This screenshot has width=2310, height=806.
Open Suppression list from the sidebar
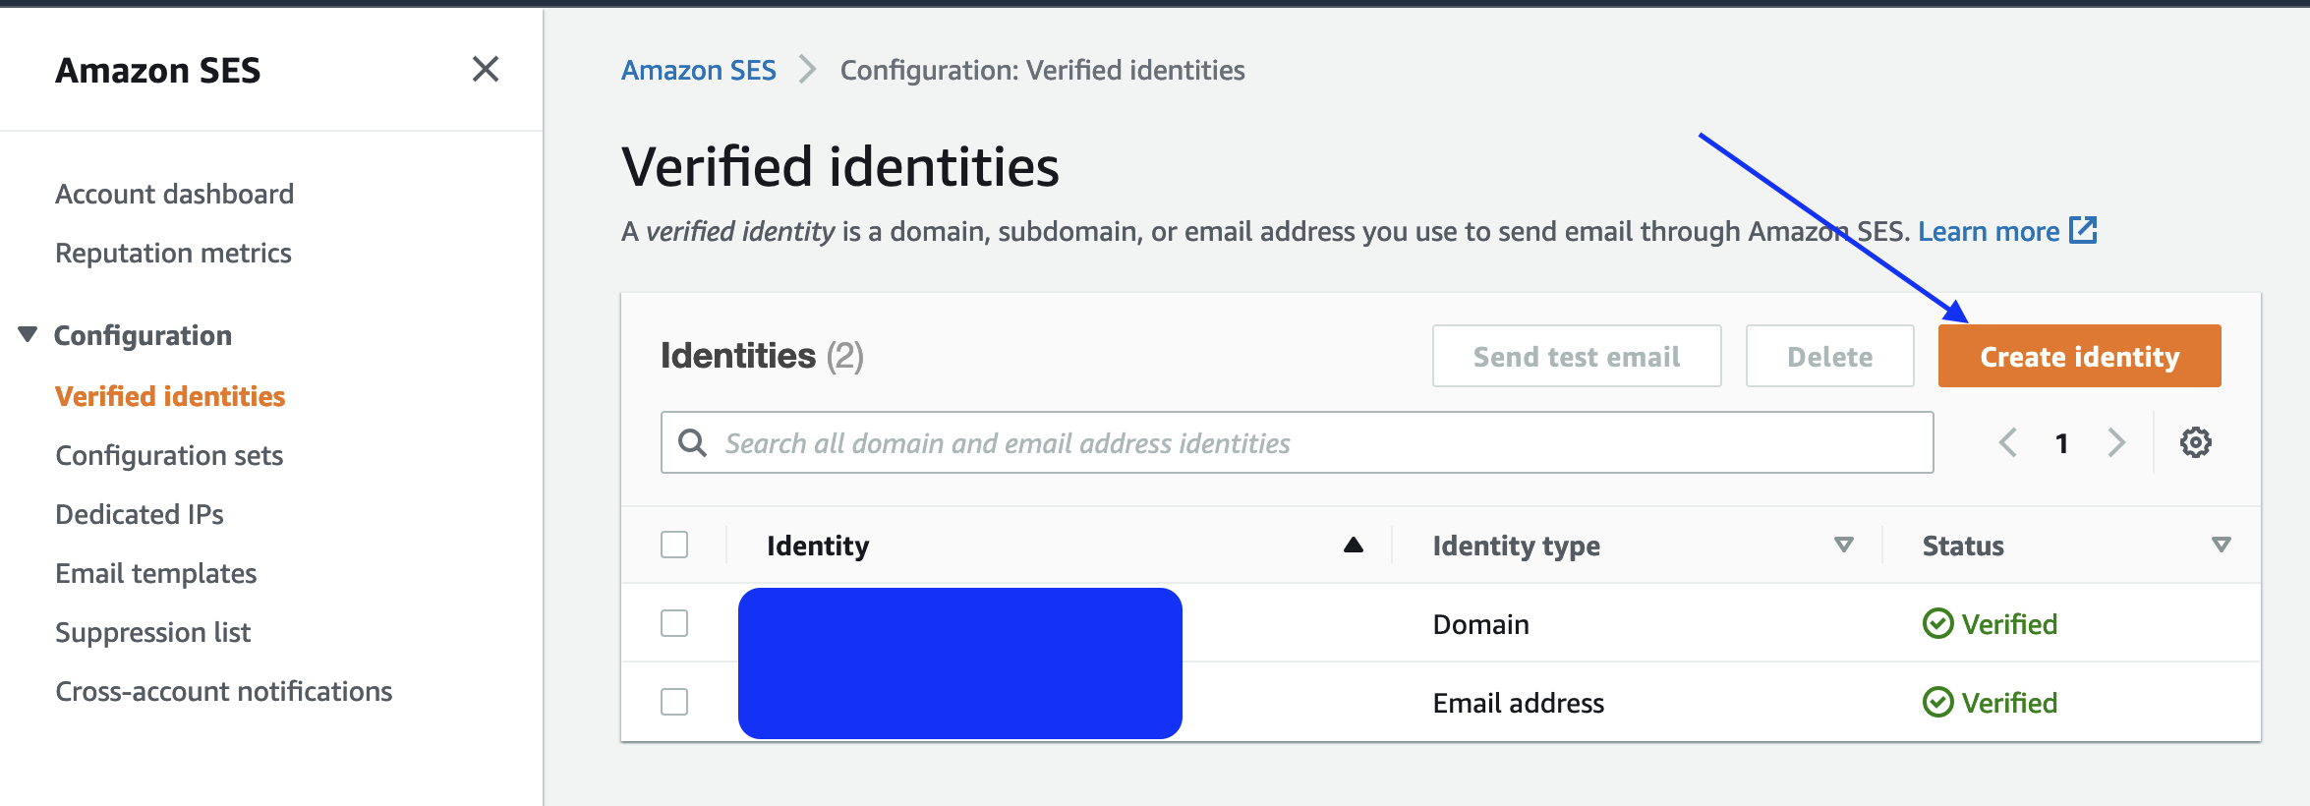[153, 631]
